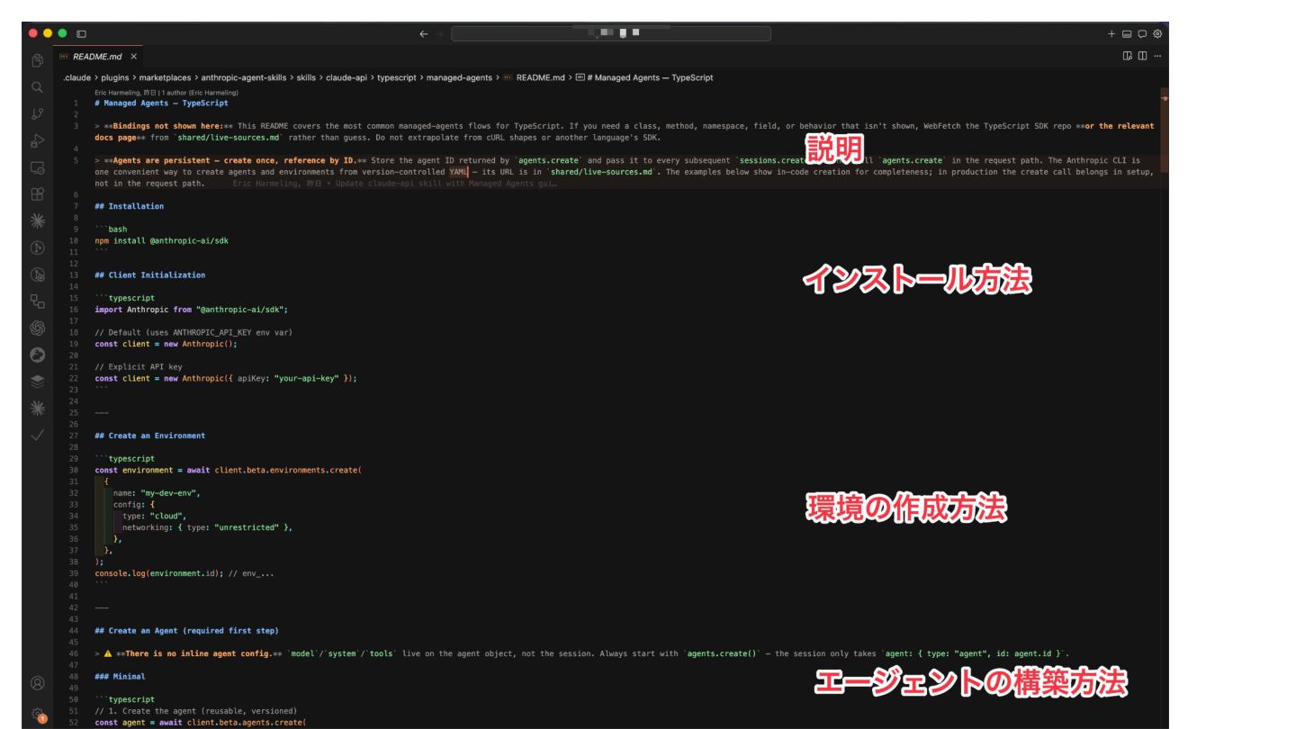
Task: Click the '// Explicit API key' comment
Action: click(138, 367)
